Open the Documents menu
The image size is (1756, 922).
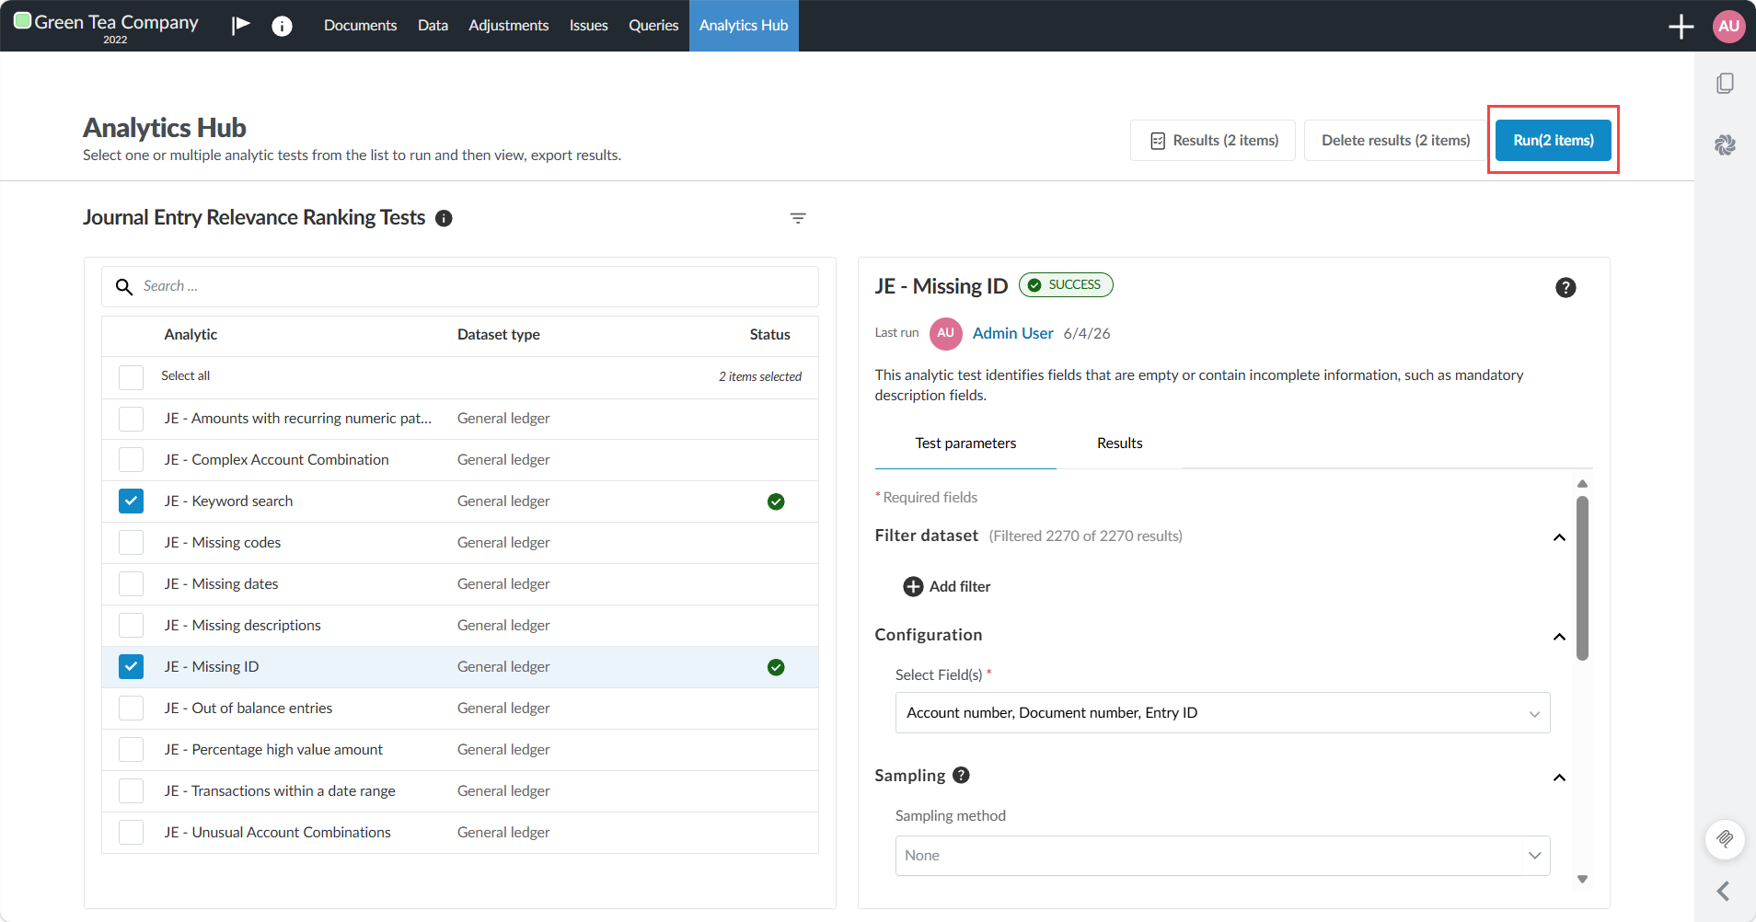(x=360, y=26)
